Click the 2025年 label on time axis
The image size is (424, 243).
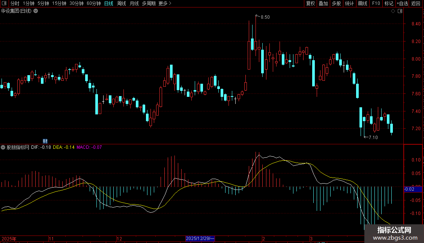pos(9,239)
